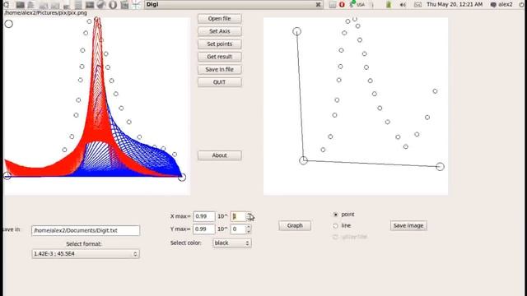
Task: Click the right axis-end circle on result graph
Action: click(x=440, y=166)
